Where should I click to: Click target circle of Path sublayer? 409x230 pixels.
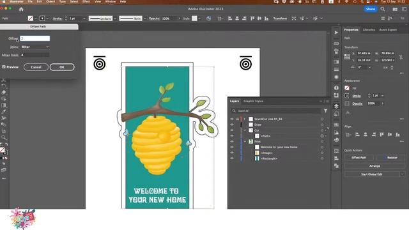coord(322,136)
